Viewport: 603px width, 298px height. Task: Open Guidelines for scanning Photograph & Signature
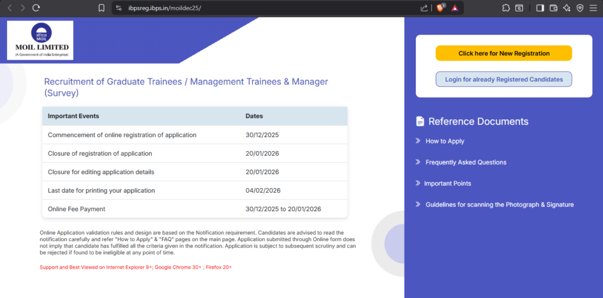499,205
